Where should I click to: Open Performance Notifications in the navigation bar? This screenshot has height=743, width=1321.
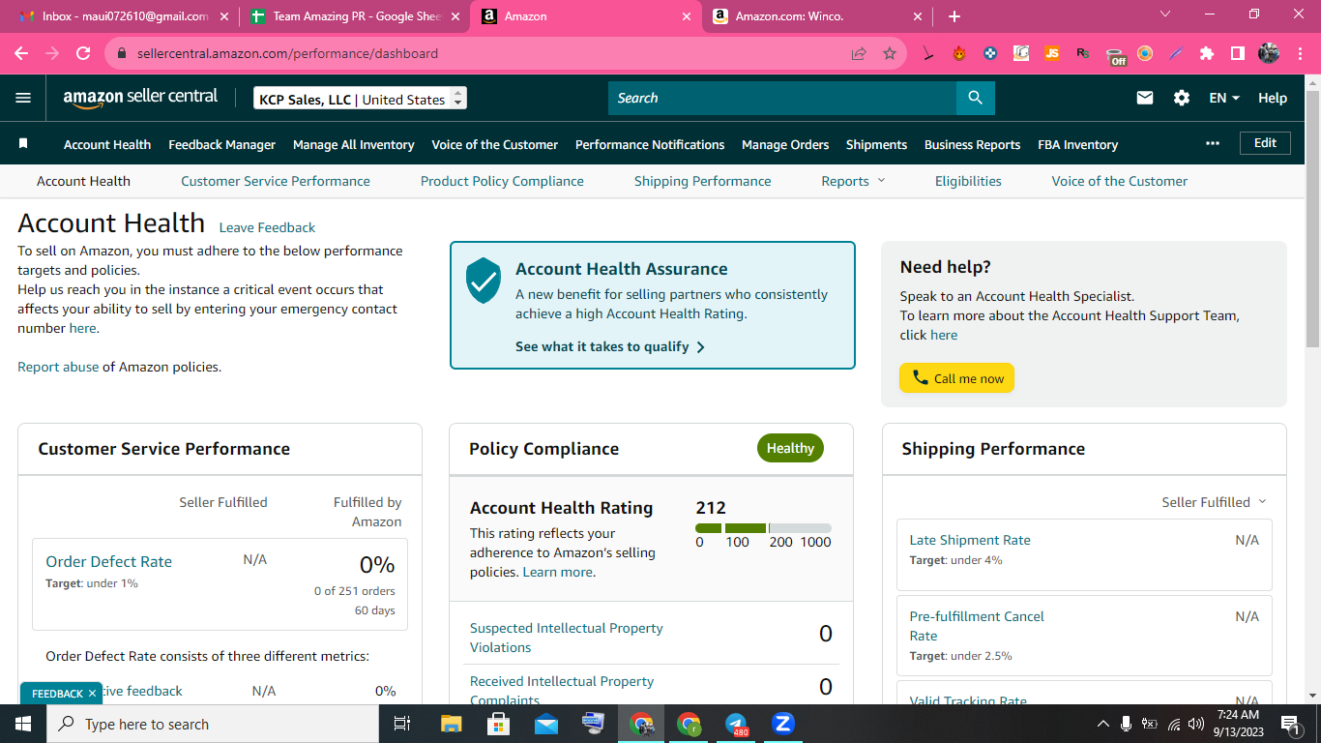click(x=650, y=144)
